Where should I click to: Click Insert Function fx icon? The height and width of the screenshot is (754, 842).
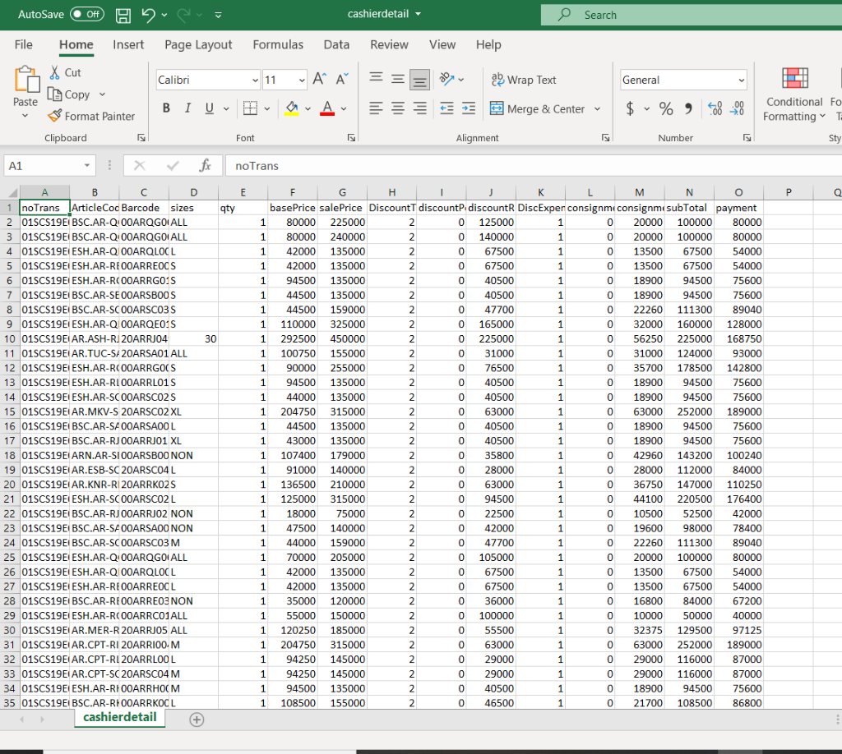click(x=205, y=166)
